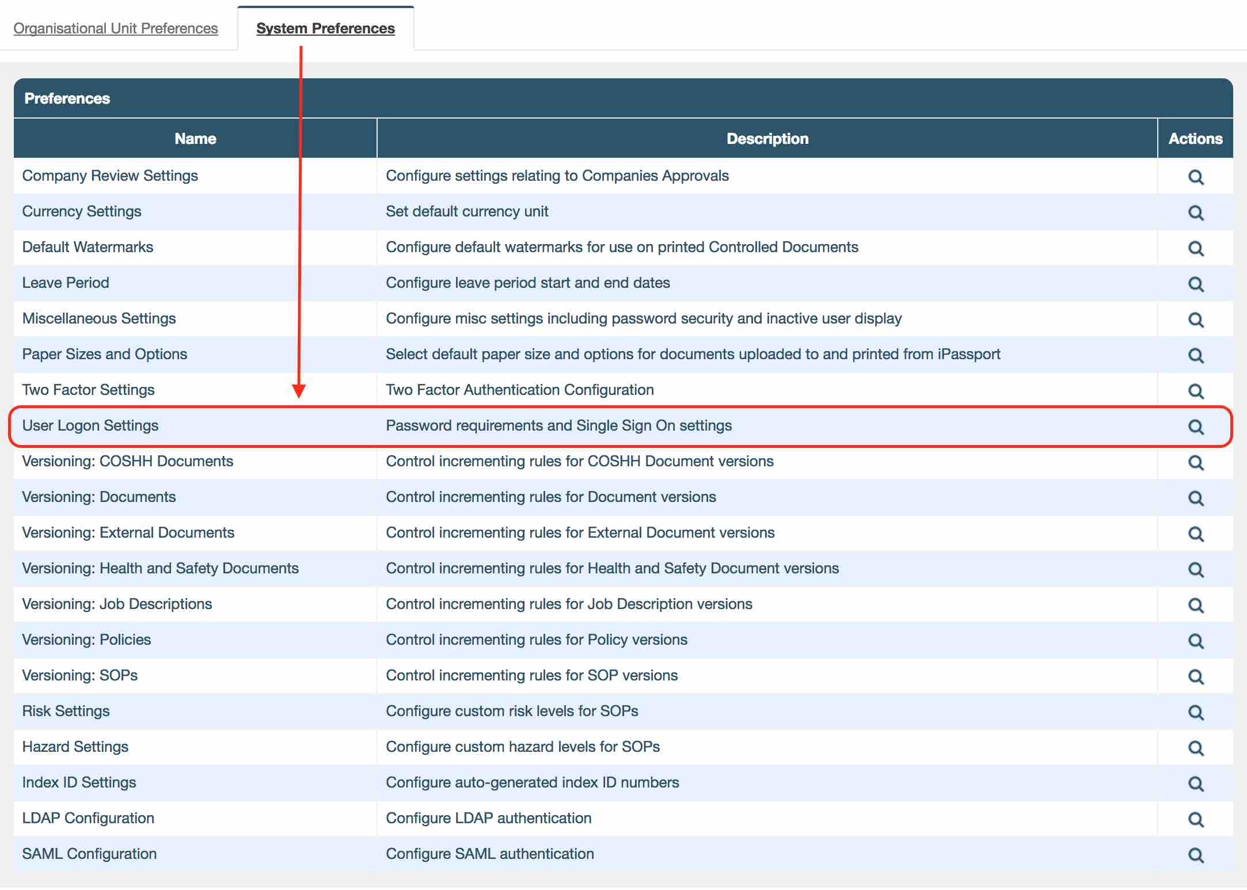Screen dimensions: 1247x890
Task: Click the Name column header
Action: [x=195, y=139]
